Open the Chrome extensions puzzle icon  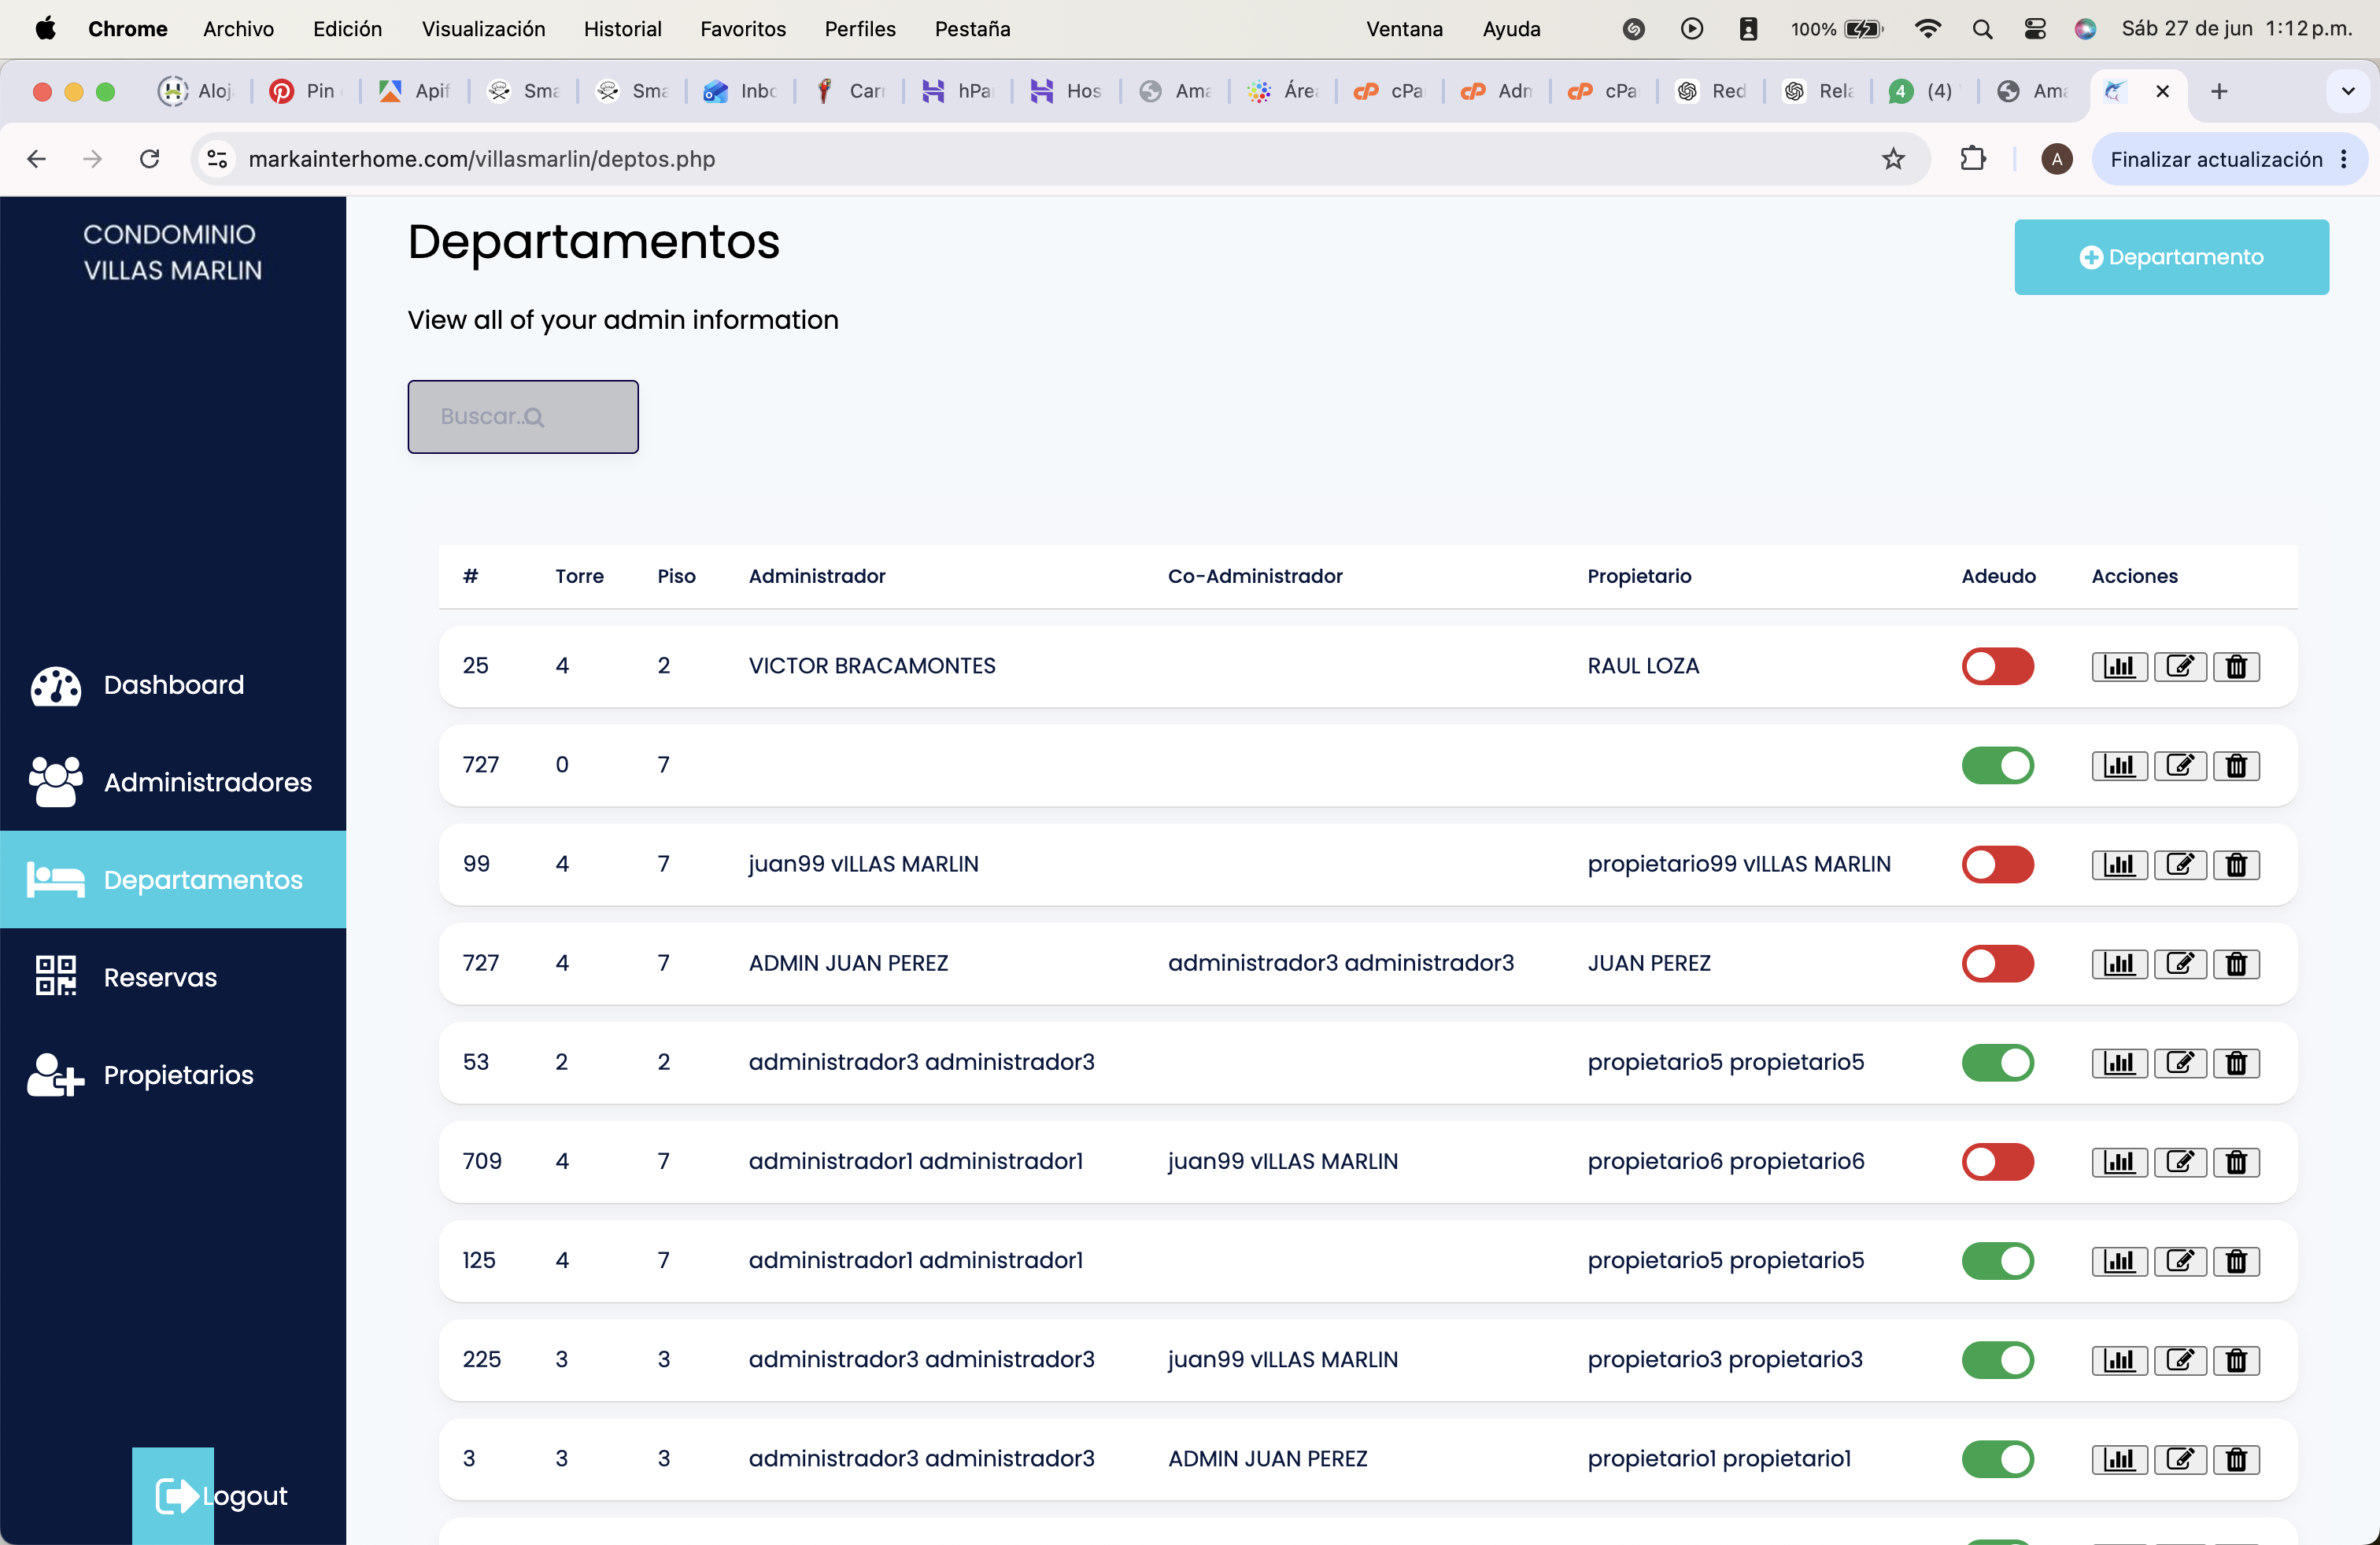[1972, 159]
